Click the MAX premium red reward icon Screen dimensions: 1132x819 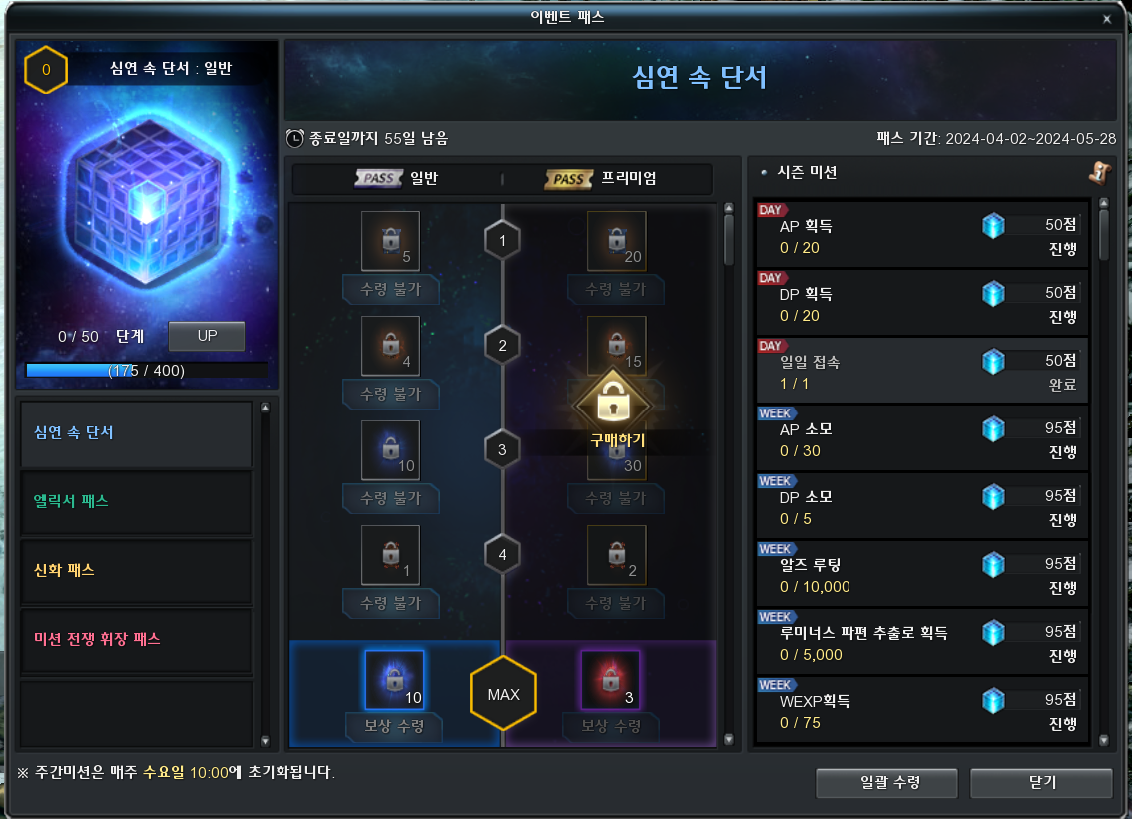click(611, 680)
